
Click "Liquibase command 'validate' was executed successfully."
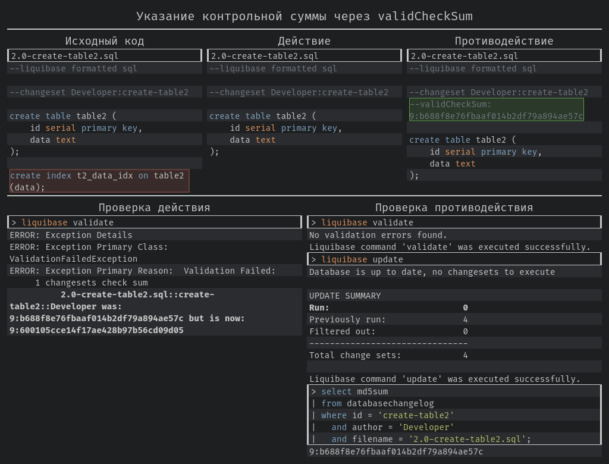click(x=450, y=247)
